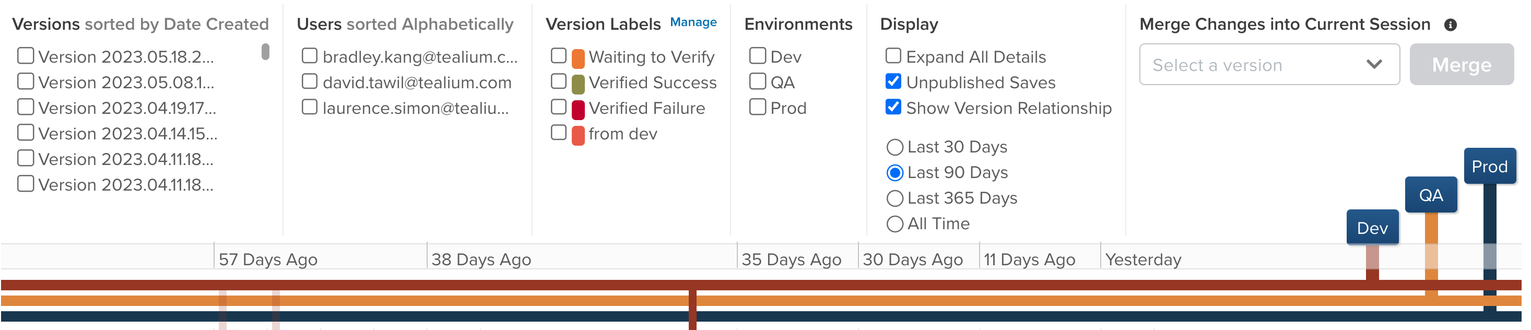Viewport: 1531px width, 330px height.
Task: Check the Version 2023.05.18 checkbox
Action: click(26, 56)
